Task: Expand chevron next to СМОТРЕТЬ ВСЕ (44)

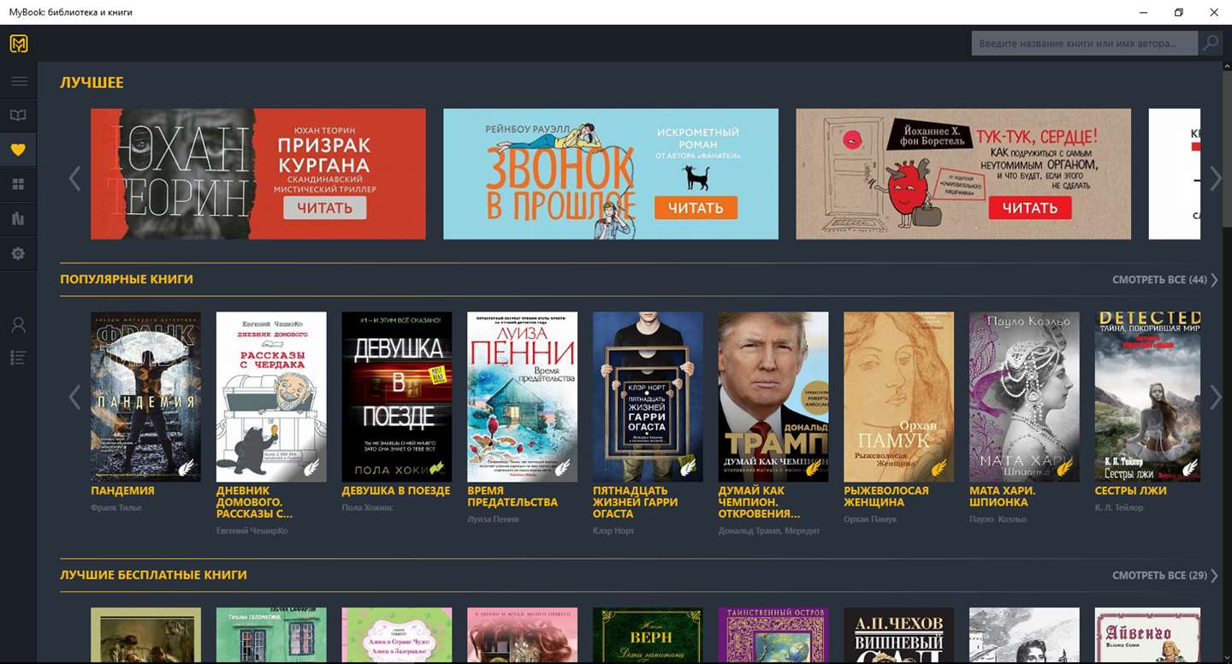Action: point(1214,280)
